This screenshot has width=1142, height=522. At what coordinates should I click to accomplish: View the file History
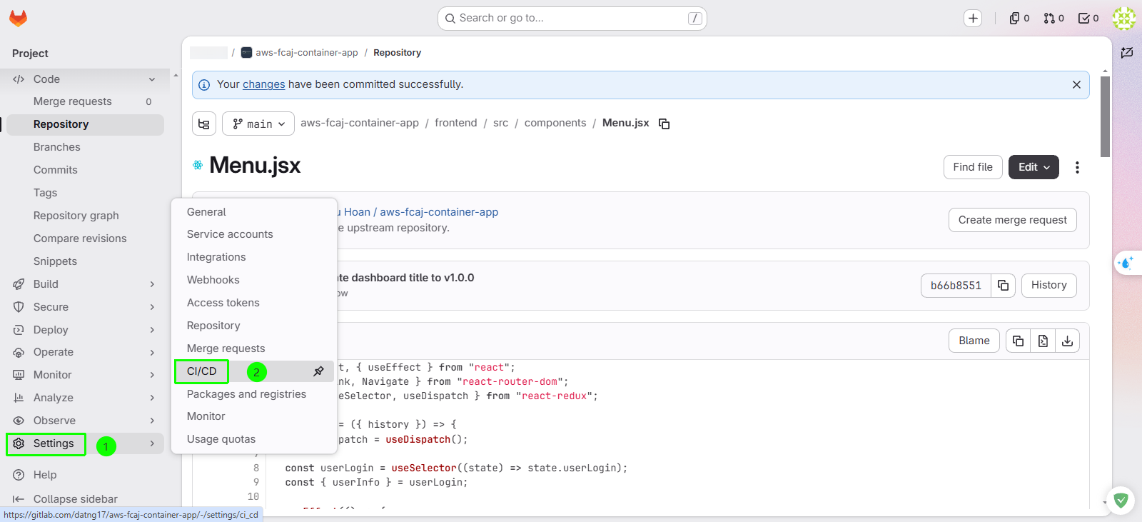1048,285
